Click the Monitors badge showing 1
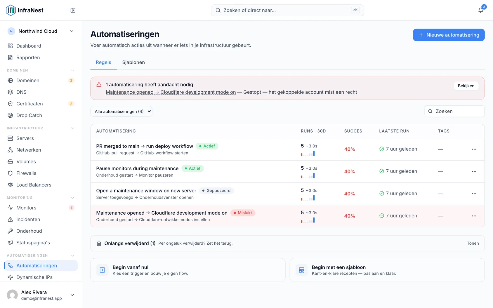493x308 pixels. tap(71, 208)
